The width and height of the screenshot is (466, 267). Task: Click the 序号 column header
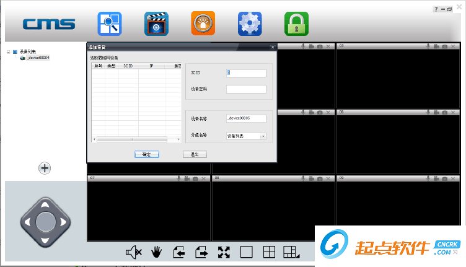99,66
